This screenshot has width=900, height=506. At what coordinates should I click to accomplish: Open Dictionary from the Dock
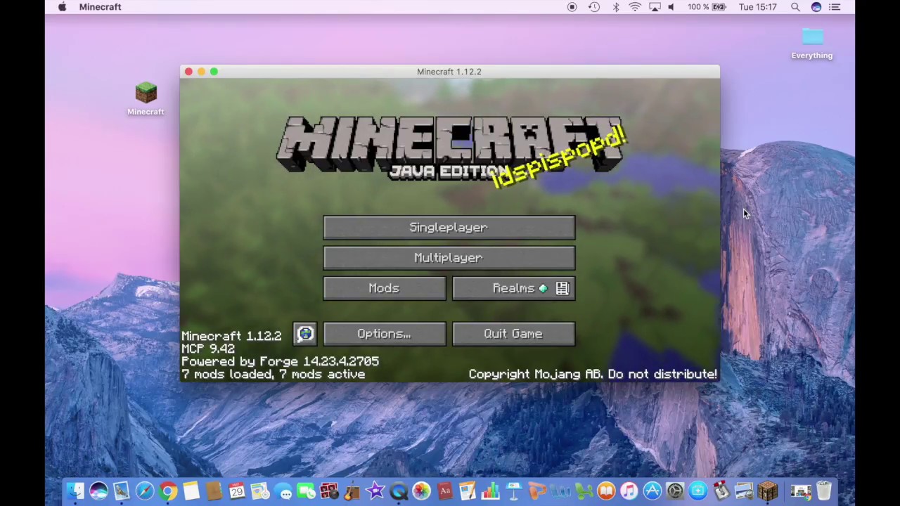[x=444, y=491]
